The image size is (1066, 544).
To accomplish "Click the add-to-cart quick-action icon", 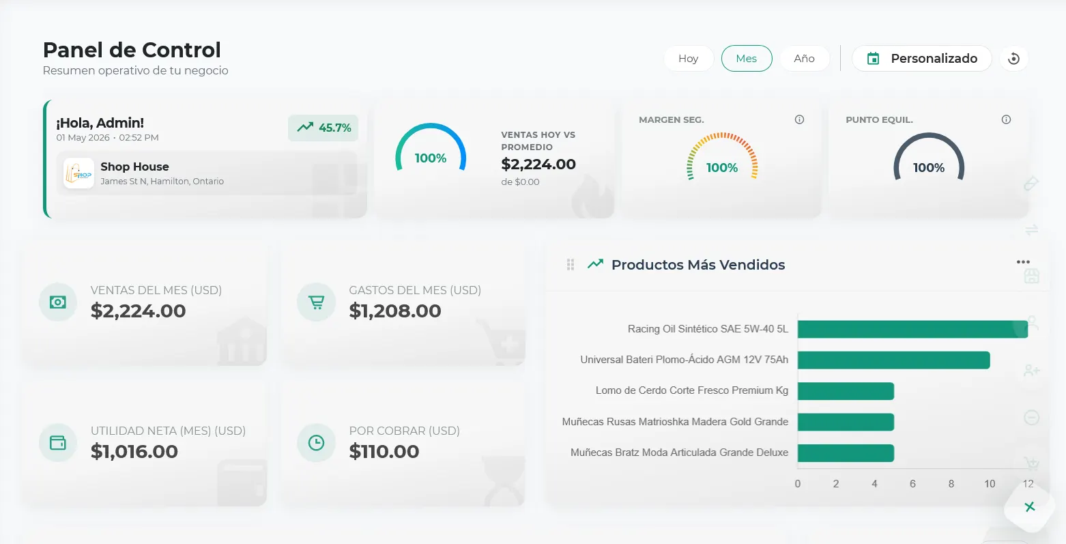I will click(x=1032, y=464).
